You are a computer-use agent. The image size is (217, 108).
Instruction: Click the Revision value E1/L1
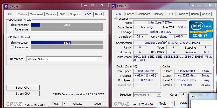(x=206, y=52)
